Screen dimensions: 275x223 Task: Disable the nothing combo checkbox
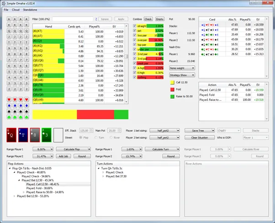[x=134, y=77]
